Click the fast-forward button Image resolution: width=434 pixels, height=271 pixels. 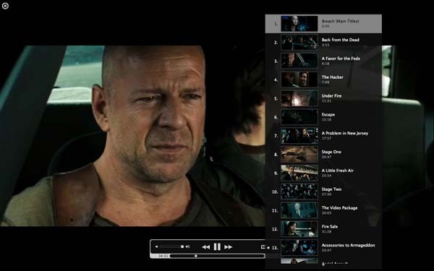tap(229, 247)
